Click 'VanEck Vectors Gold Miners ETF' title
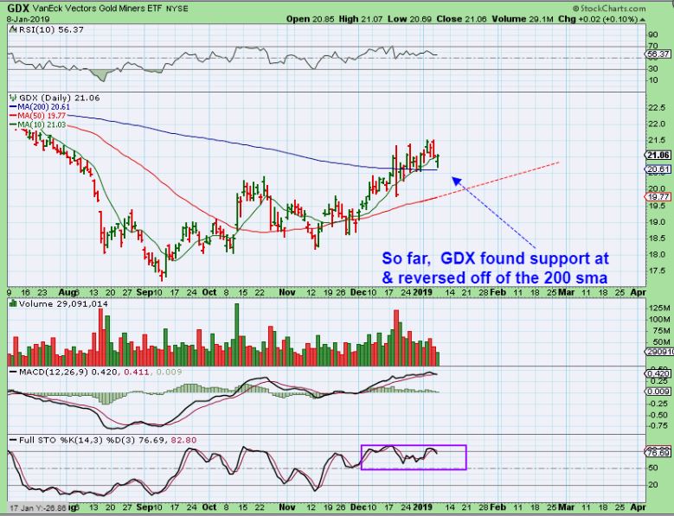The height and width of the screenshot is (516, 674). [97, 9]
